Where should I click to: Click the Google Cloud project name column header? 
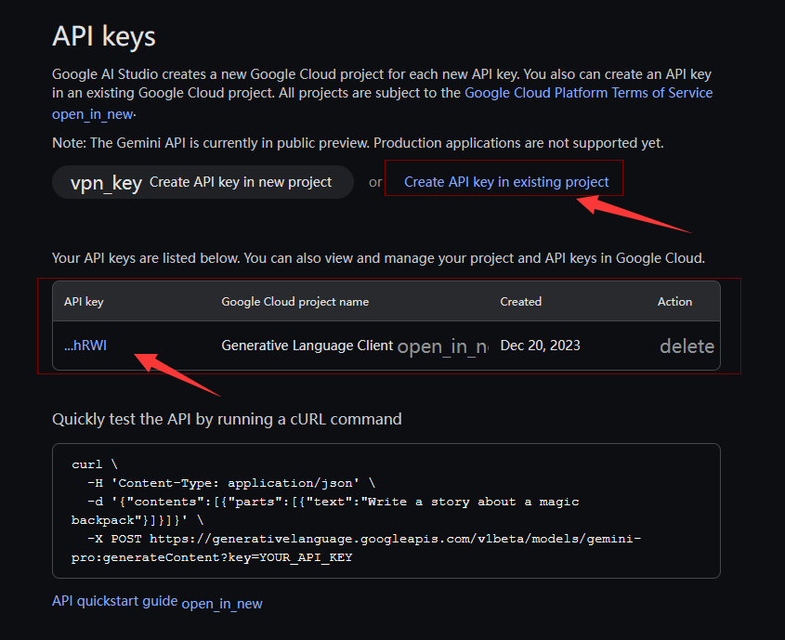[294, 302]
